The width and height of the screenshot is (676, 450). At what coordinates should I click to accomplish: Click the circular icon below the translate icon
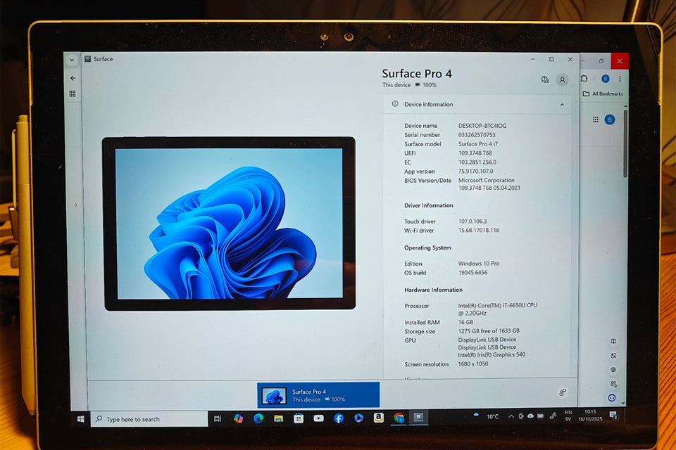[613, 369]
